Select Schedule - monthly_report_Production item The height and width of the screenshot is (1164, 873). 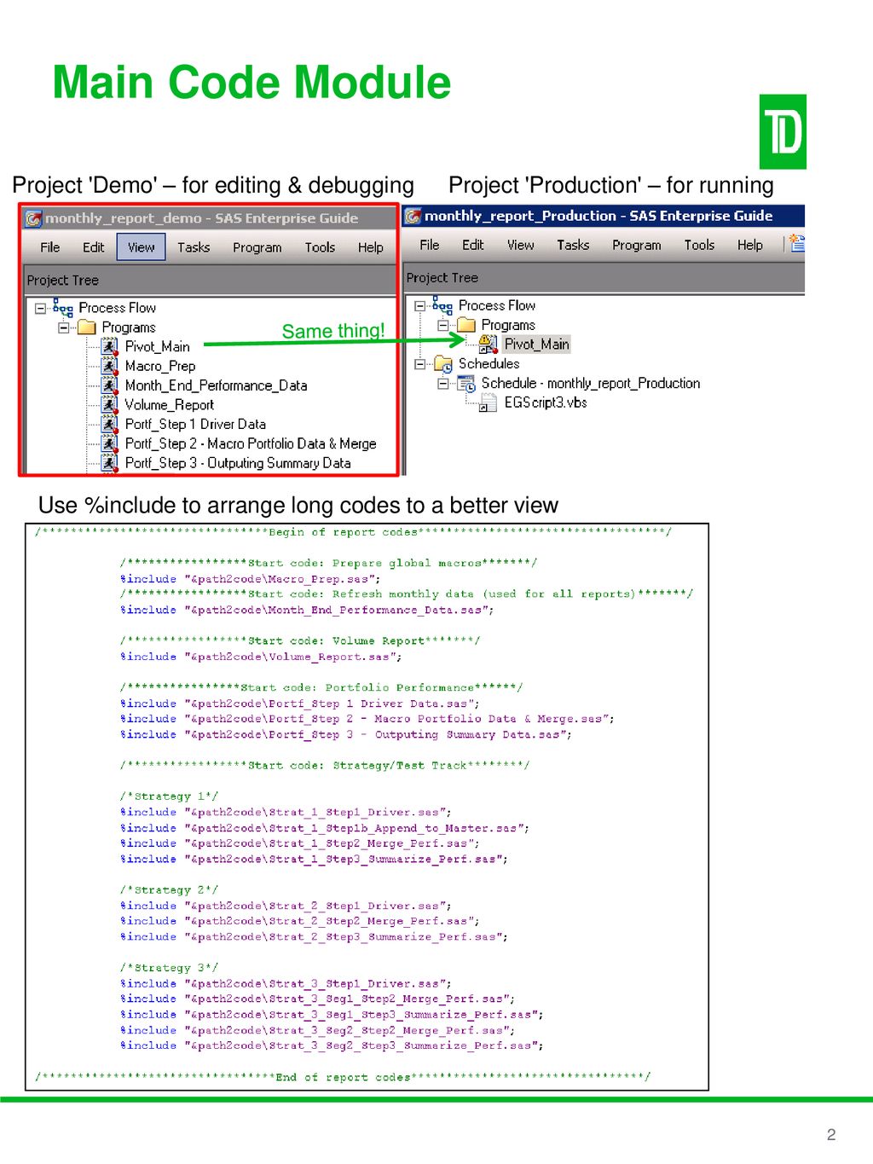591,384
